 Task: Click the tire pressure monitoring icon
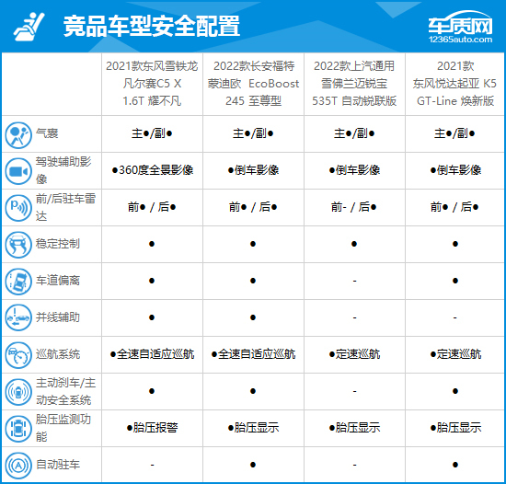(18, 429)
